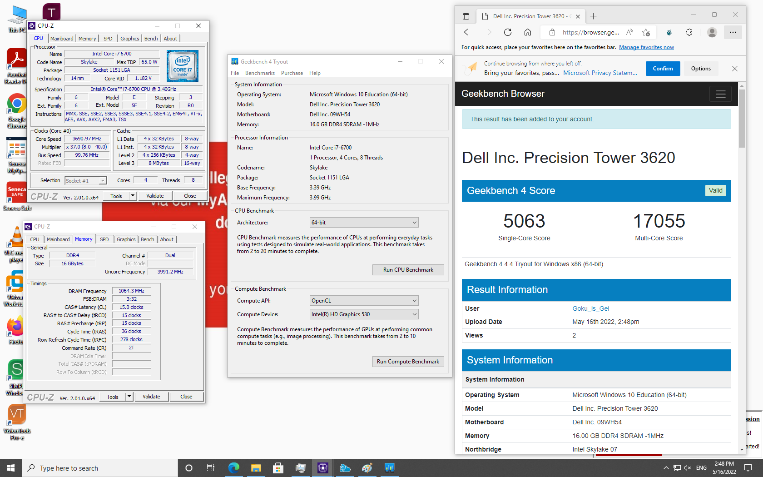Refresh the Geekbench Browser page
The width and height of the screenshot is (763, 477).
[x=508, y=32]
